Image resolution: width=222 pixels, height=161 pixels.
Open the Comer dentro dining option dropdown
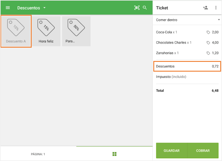pyautogui.click(x=187, y=20)
